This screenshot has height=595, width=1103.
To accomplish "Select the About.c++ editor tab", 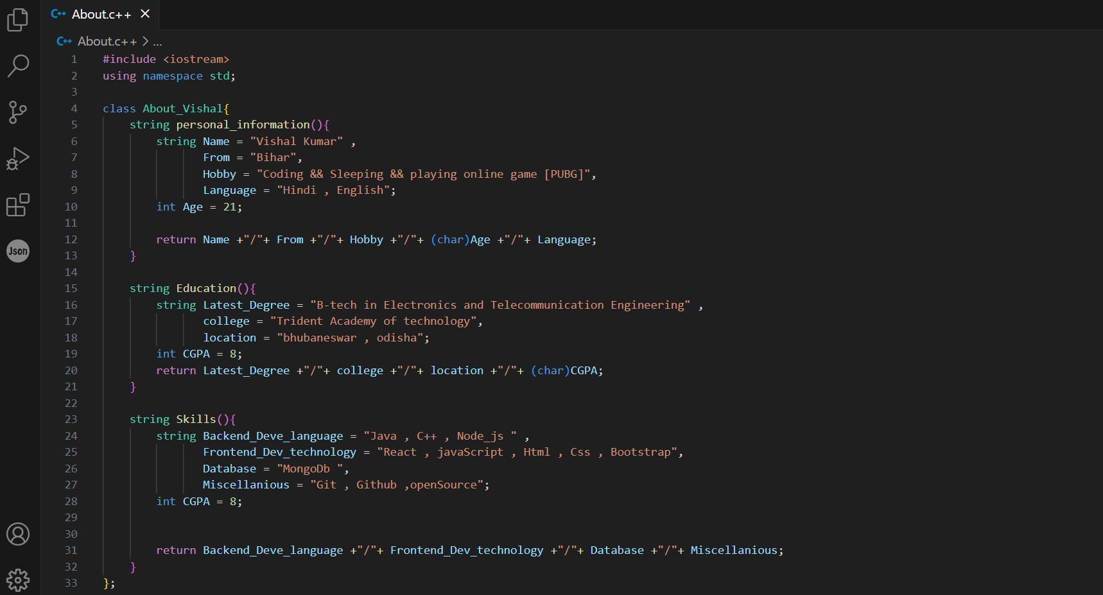I will coord(101,14).
